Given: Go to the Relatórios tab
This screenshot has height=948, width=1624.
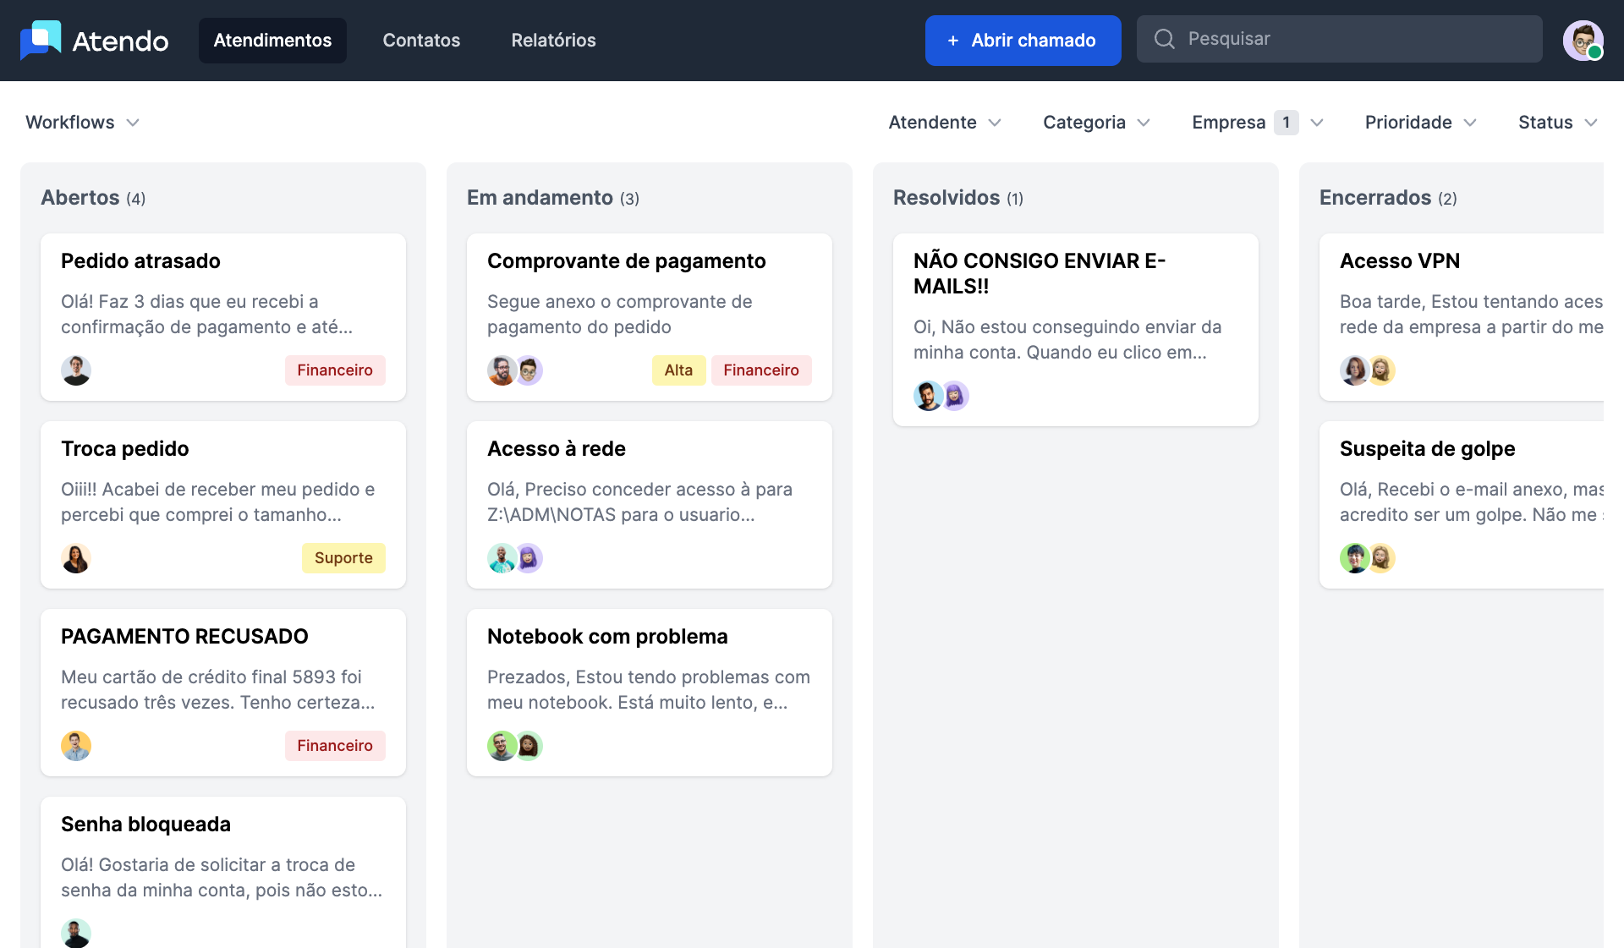Looking at the screenshot, I should (553, 41).
